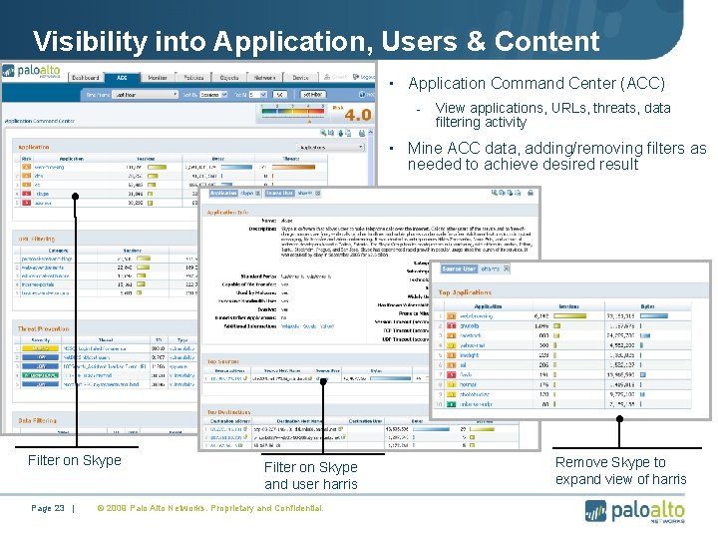Click the top source address link
This screenshot has width=718, height=539.
[226, 379]
